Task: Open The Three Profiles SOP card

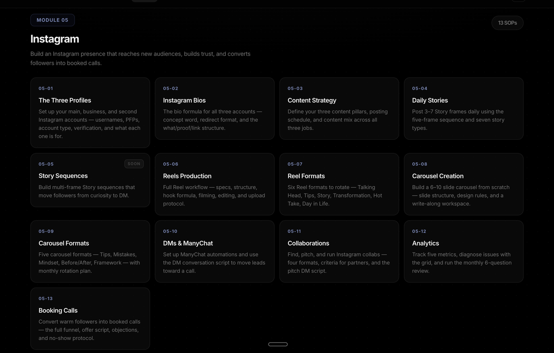Action: tap(90, 113)
